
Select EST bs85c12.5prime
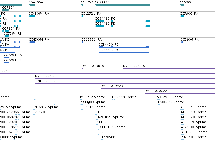pyautogui.click(x=92, y=97)
